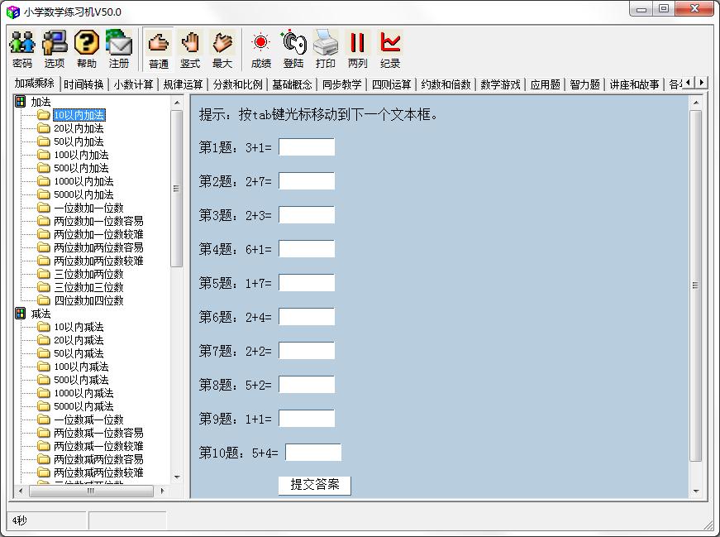This screenshot has height=537, width=720.
Task: Open the 选项 options icon
Action: 55,49
